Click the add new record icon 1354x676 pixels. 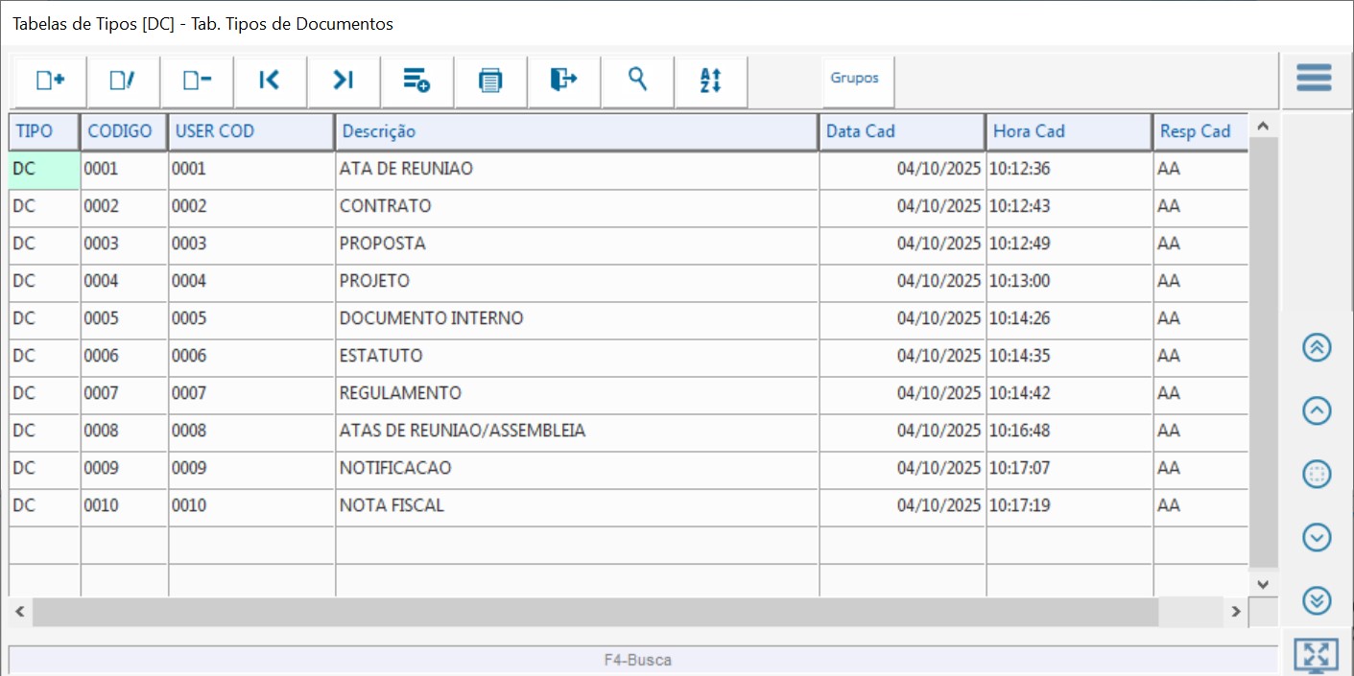tap(50, 82)
